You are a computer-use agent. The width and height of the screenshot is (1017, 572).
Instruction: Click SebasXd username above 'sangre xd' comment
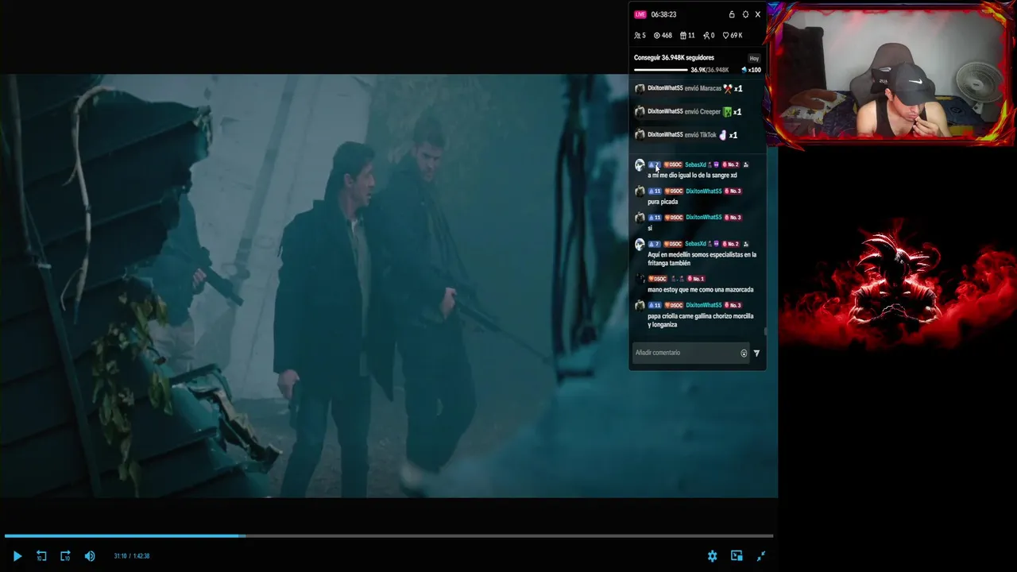click(695, 164)
